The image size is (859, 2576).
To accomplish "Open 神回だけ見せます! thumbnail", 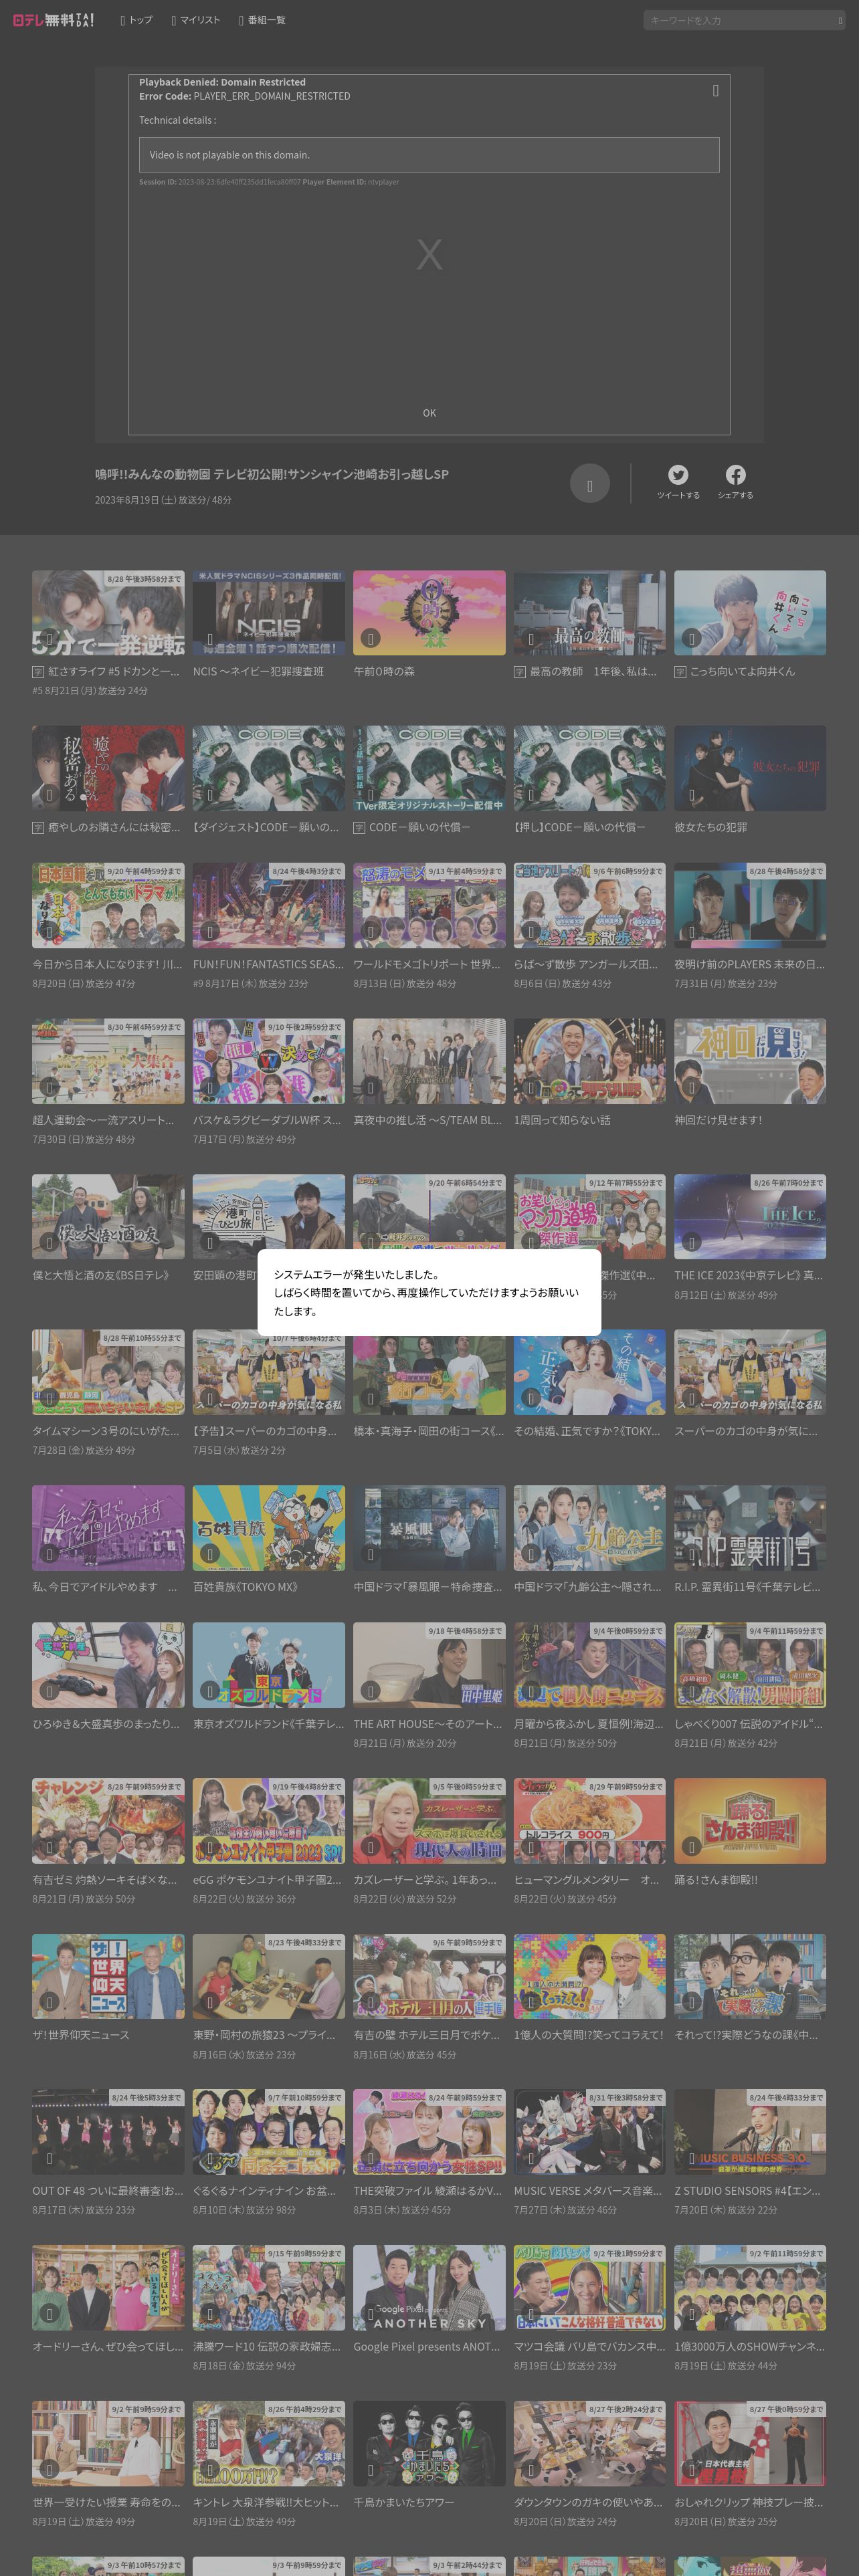I will 750,1061.
